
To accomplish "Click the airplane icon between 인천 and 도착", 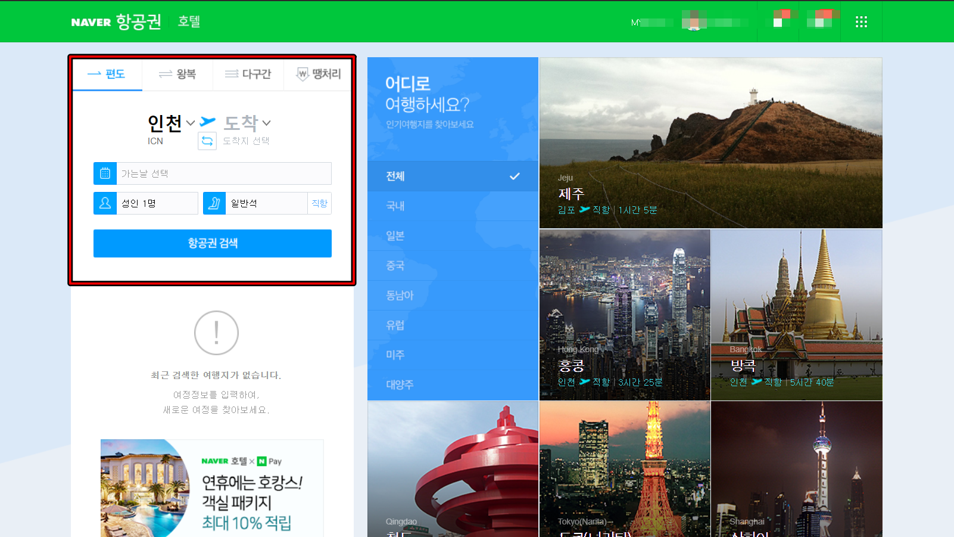I will 208,121.
